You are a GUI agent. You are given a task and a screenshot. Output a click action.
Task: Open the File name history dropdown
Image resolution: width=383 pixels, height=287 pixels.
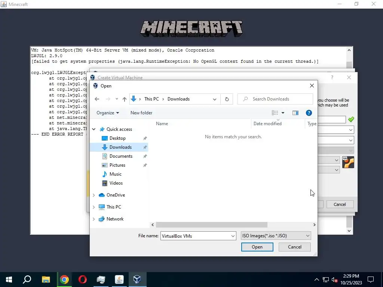tap(233, 236)
